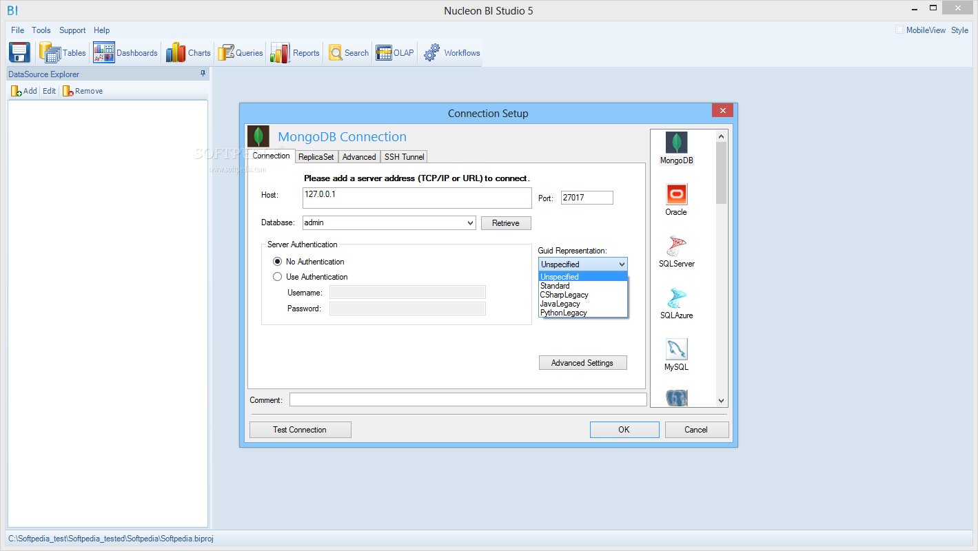This screenshot has height=551, width=978.
Task: Open the OLAP section
Action: [395, 53]
